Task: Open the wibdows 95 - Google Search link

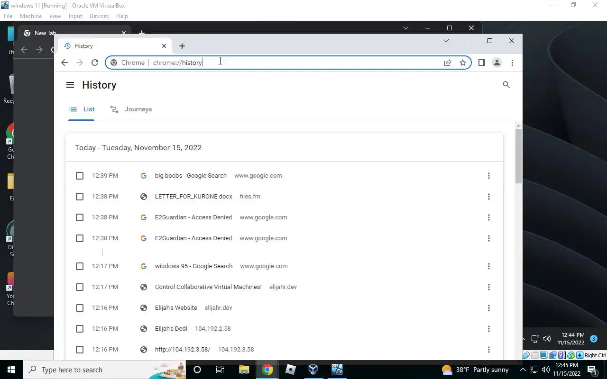Action: 193,266
